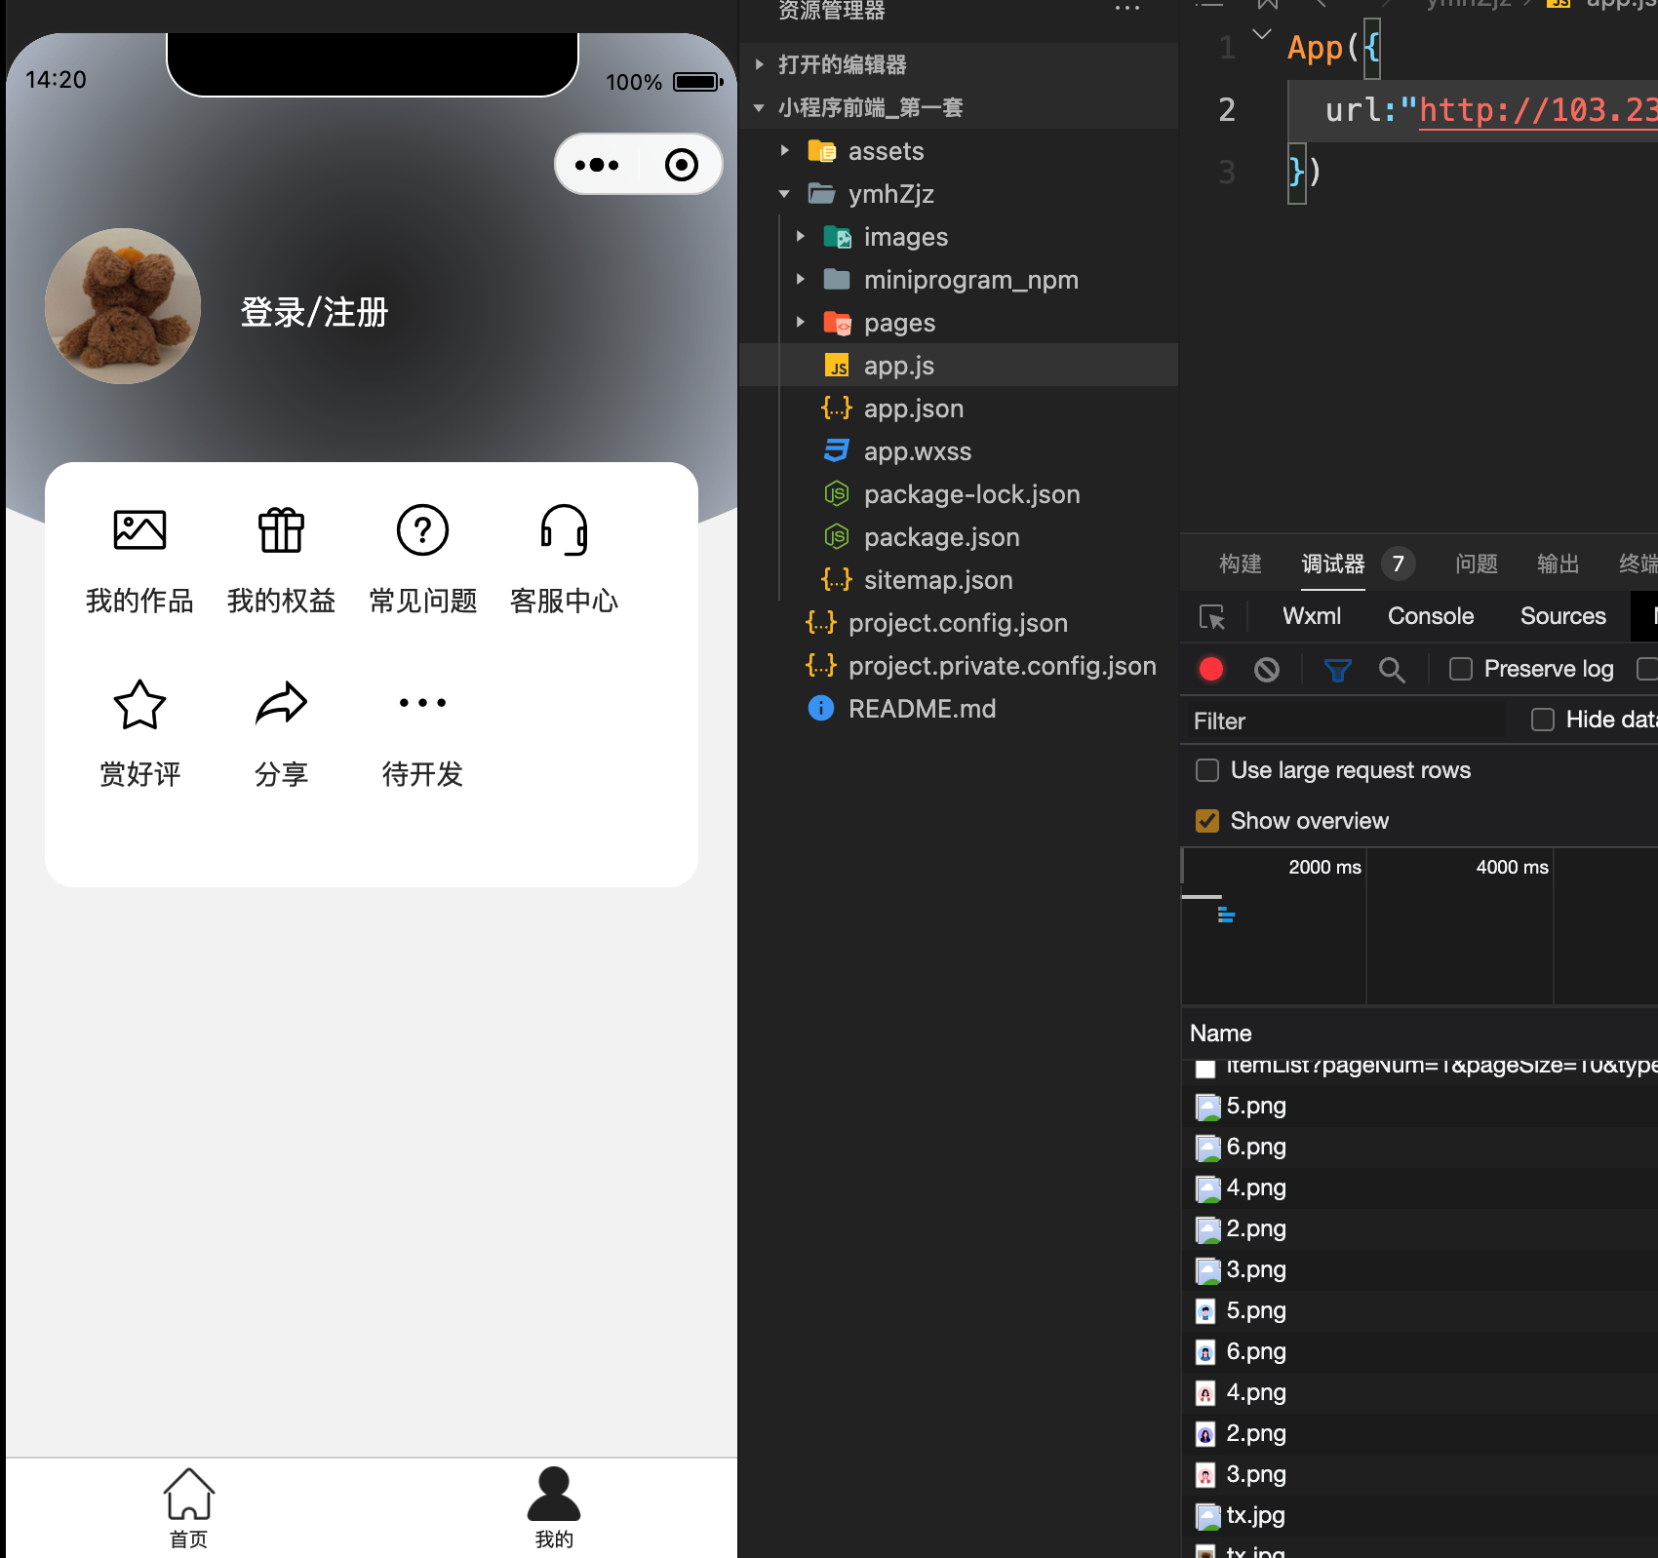
Task: Fold the App code block chevron
Action: click(x=1262, y=34)
